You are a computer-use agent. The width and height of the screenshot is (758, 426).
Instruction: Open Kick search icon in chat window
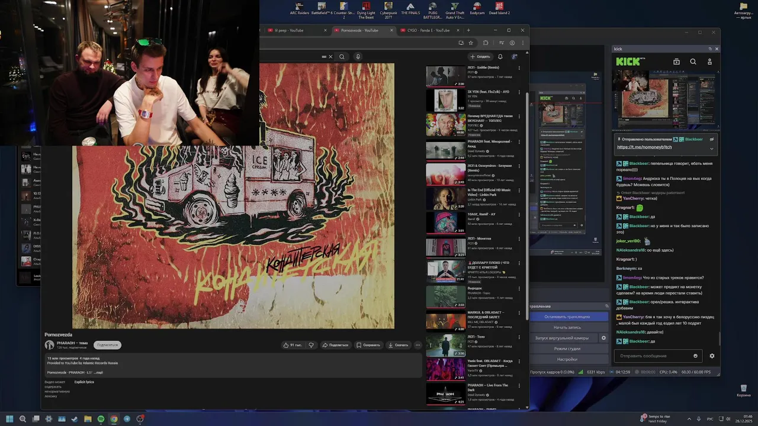click(x=693, y=62)
